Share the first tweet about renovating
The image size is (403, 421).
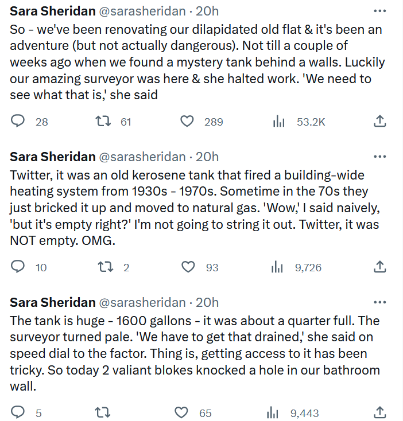click(379, 122)
